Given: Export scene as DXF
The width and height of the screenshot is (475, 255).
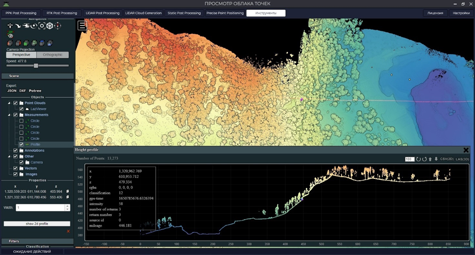Looking at the screenshot, I should point(22,91).
